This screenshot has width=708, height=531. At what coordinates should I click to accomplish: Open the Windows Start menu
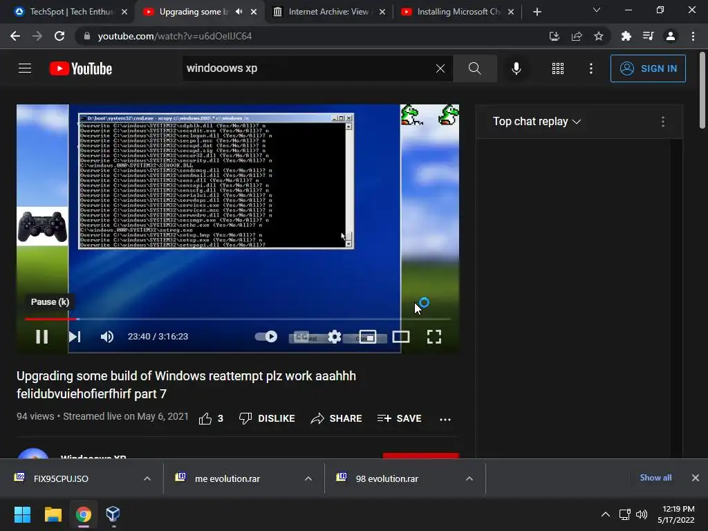pyautogui.click(x=22, y=514)
